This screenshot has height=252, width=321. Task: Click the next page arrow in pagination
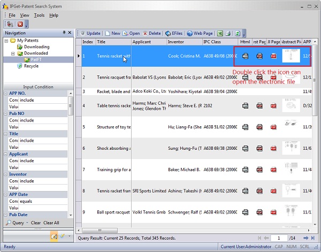click(x=305, y=238)
